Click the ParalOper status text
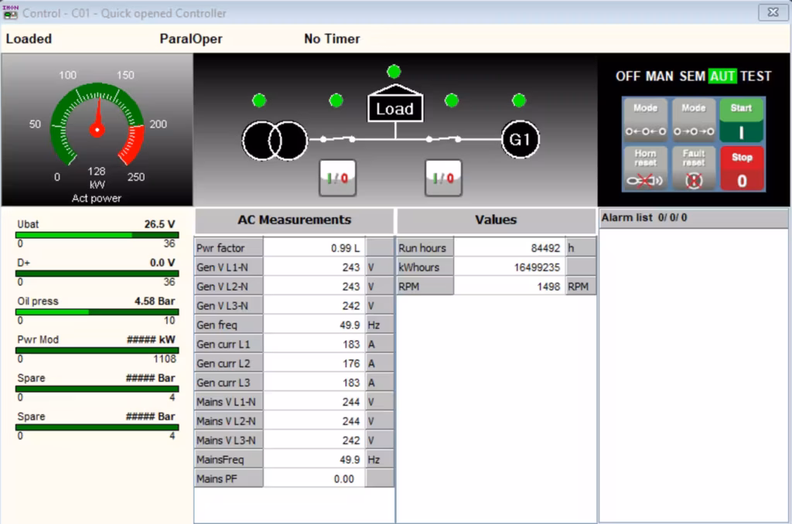This screenshot has width=792, height=524. point(191,39)
